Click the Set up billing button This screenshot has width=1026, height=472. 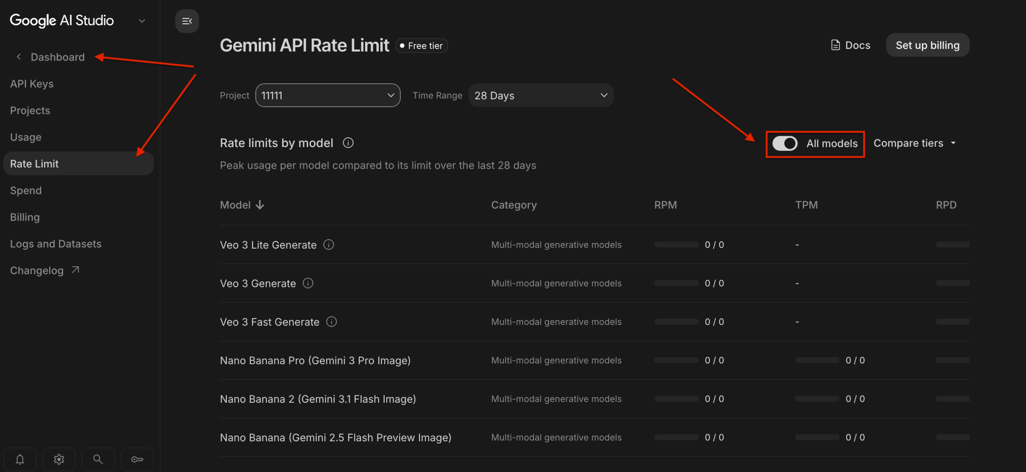pyautogui.click(x=927, y=45)
